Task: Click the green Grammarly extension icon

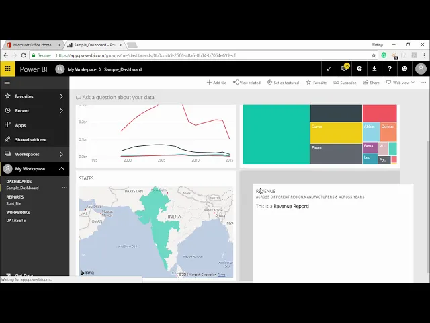Action: (384, 55)
